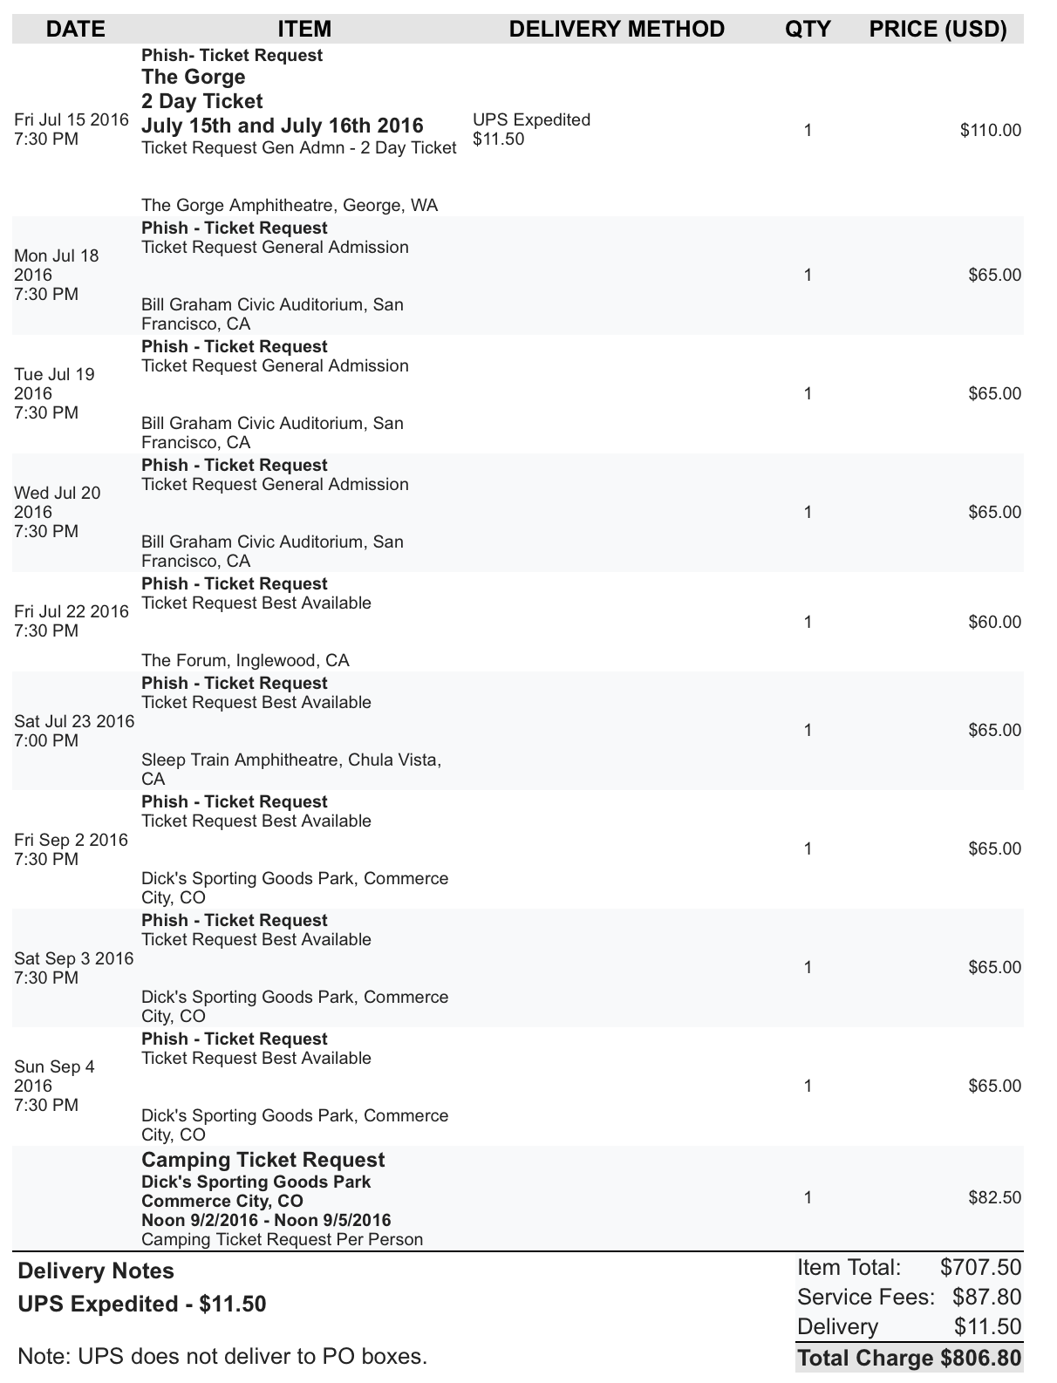The height and width of the screenshot is (1383, 1057).
Task: Select the $60.00 price for The Forum
Action: (994, 622)
